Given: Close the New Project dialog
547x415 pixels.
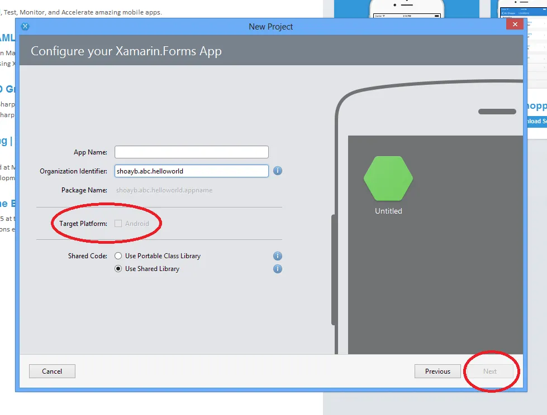Looking at the screenshot, I should [515, 25].
